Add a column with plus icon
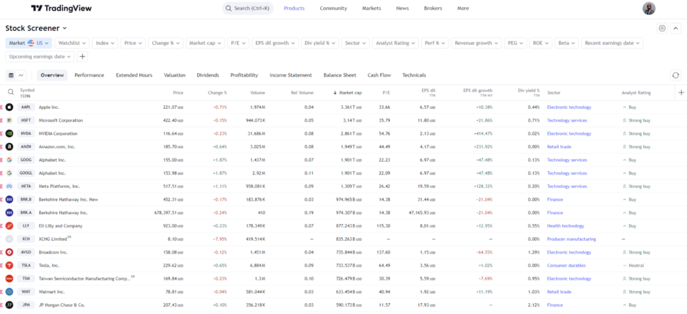687x314 pixels. pos(681,93)
